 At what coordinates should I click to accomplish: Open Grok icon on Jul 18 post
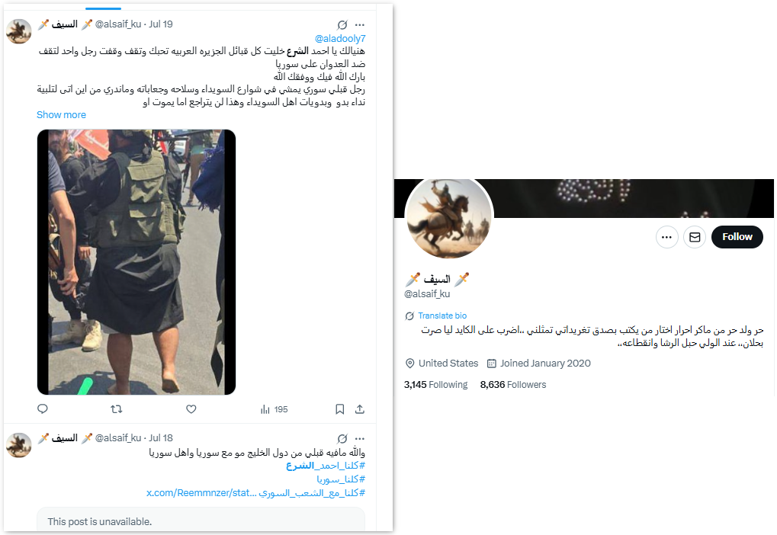[x=342, y=438]
